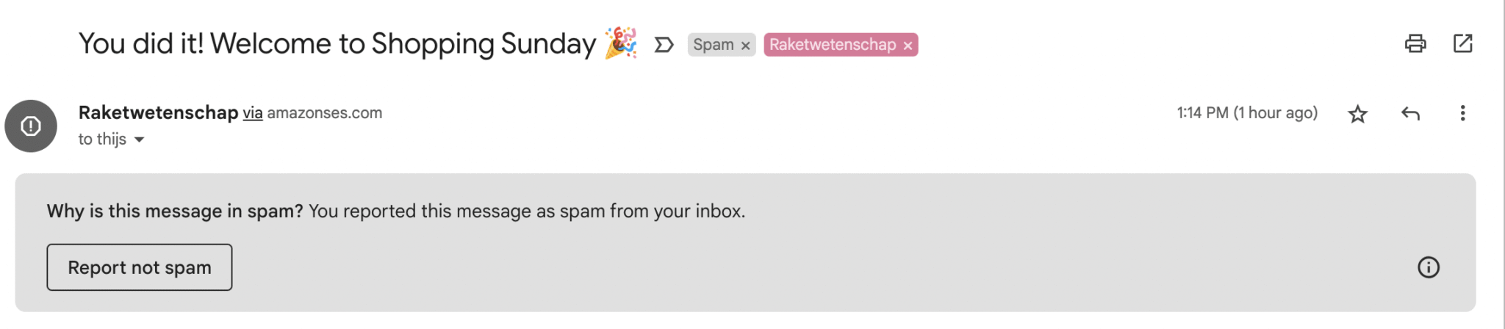Click the "You did it!" subject line

pyautogui.click(x=337, y=44)
